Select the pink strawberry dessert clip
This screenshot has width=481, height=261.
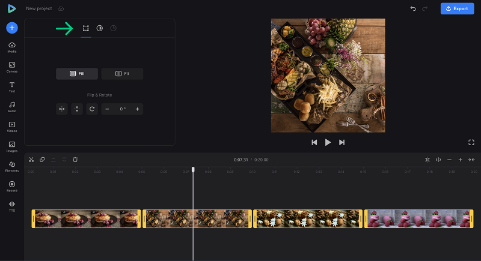coord(418,219)
